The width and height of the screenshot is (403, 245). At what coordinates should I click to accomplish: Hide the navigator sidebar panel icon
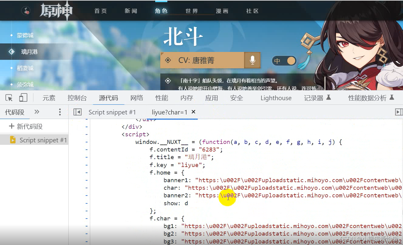pyautogui.click(x=77, y=112)
